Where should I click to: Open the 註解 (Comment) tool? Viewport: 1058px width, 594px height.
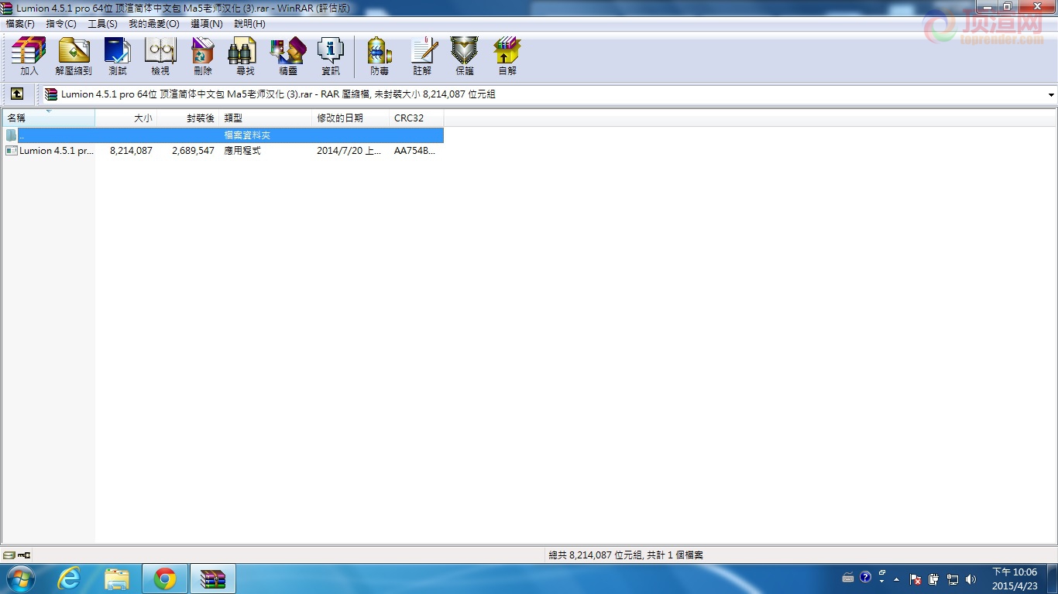tap(422, 56)
